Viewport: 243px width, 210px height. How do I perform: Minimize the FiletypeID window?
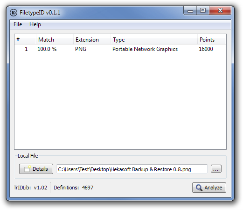(190, 11)
